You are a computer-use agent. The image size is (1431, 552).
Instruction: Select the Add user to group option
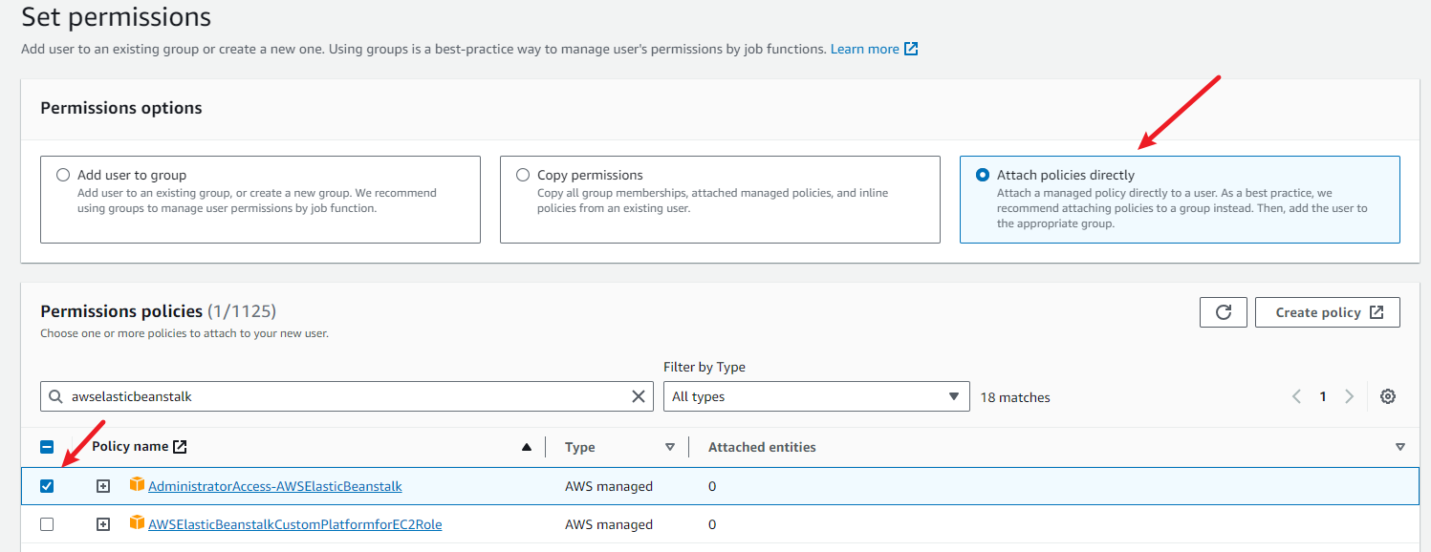pyautogui.click(x=63, y=175)
